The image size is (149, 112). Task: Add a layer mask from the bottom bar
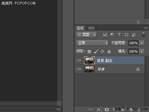[x=107, y=110]
